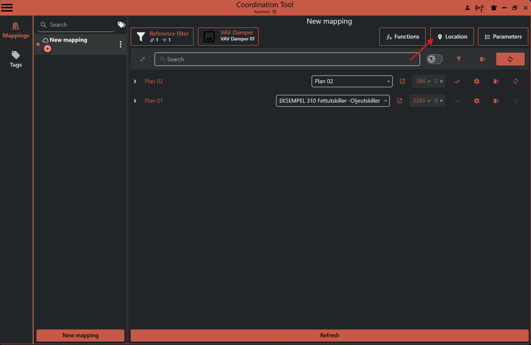Open the Location panel
531x345 pixels.
[x=452, y=37]
